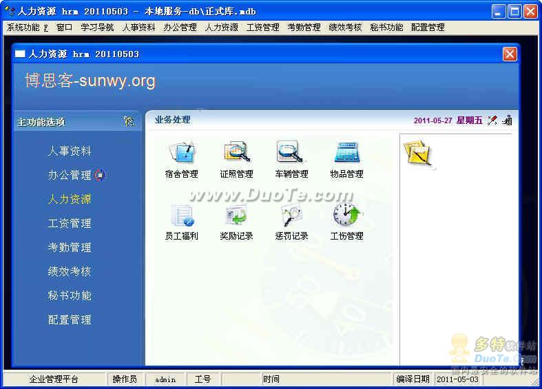Open the 学习导航 menu
Image resolution: width=542 pixels, height=389 pixels.
[97, 28]
